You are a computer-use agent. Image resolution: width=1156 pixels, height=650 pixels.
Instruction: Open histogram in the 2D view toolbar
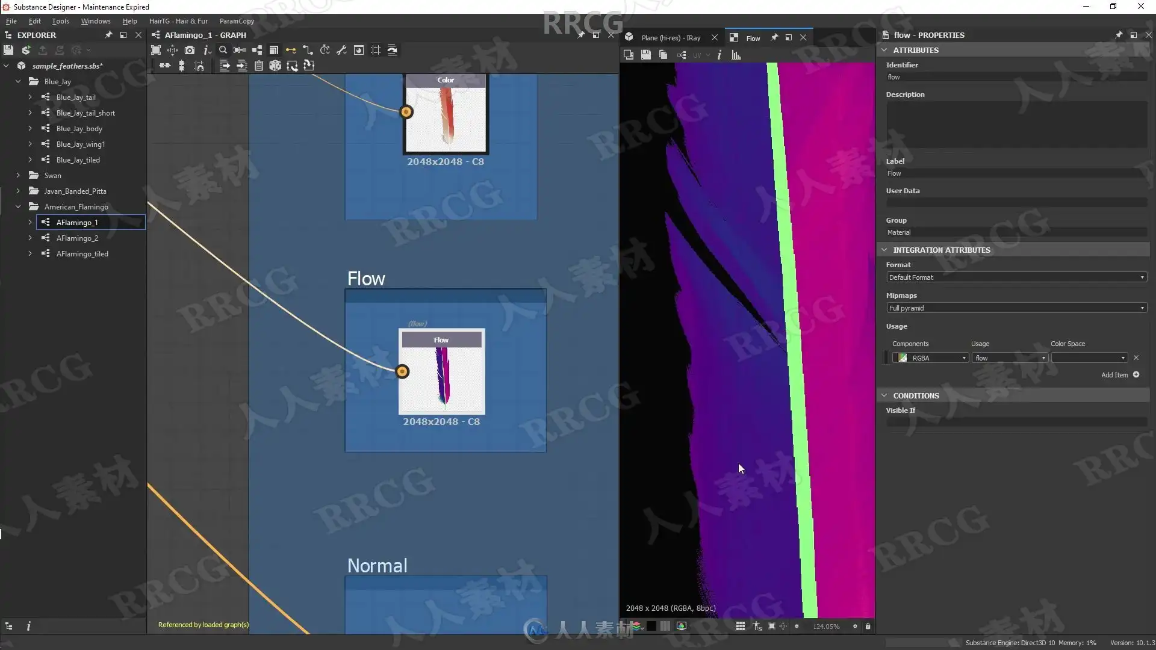(x=736, y=55)
